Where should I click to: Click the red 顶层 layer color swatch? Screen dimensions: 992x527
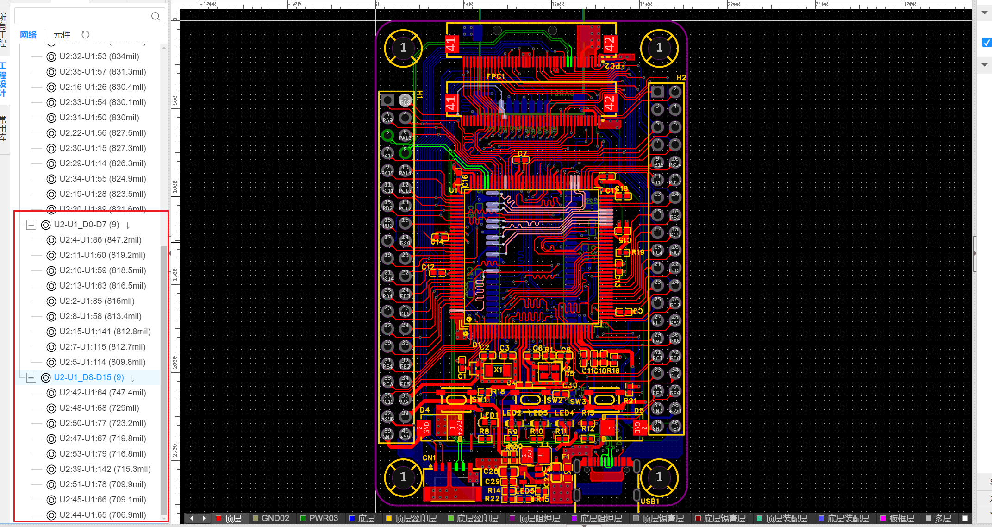coord(218,518)
